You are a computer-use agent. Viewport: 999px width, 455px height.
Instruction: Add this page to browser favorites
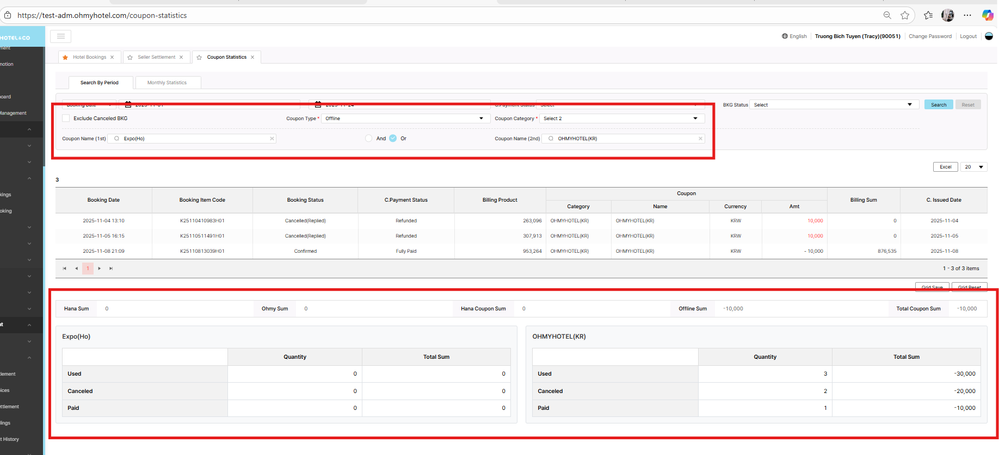[x=905, y=15]
